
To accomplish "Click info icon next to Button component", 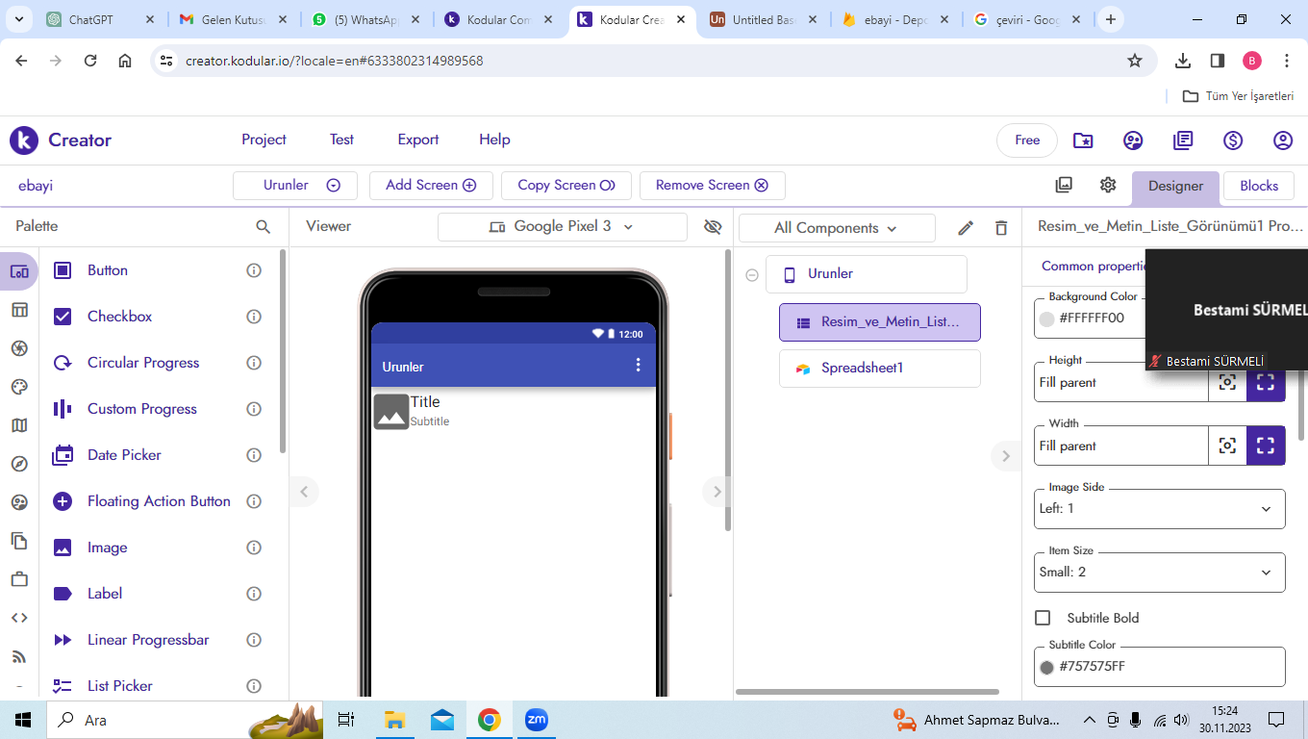I will (x=254, y=270).
